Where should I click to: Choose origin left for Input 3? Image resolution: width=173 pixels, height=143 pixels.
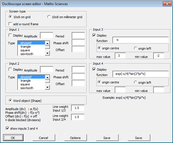[x=135, y=48]
